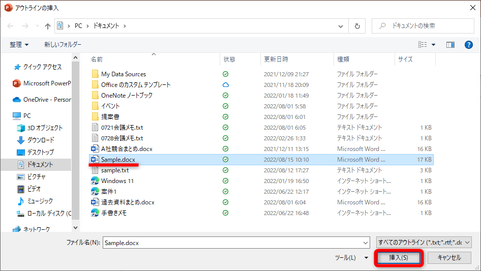Change view layout icon
This screenshot has width=481, height=271.
pos(423,45)
